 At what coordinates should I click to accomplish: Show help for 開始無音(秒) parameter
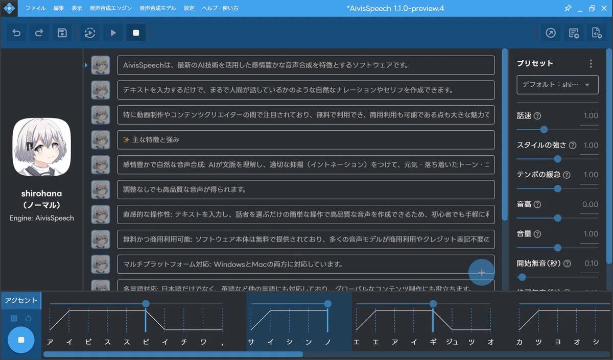coord(567,264)
